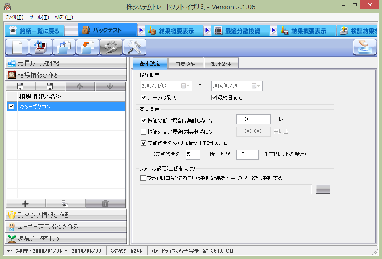Open end date 2014/05/09 calendar dropdown
Screen dimensions: 382x259
(256, 86)
